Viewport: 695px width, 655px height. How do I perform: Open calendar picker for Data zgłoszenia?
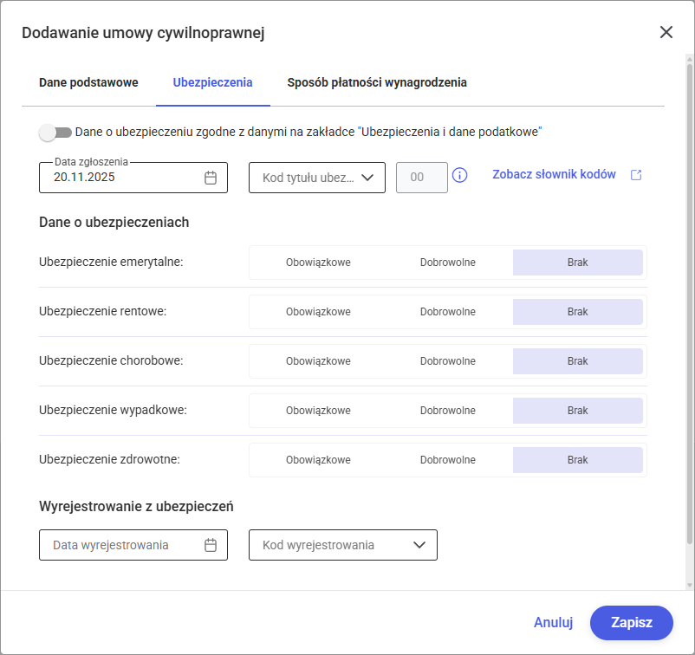tap(211, 178)
